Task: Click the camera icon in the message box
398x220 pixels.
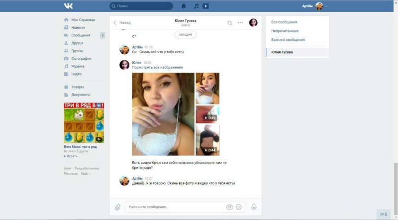Action: click(x=229, y=207)
